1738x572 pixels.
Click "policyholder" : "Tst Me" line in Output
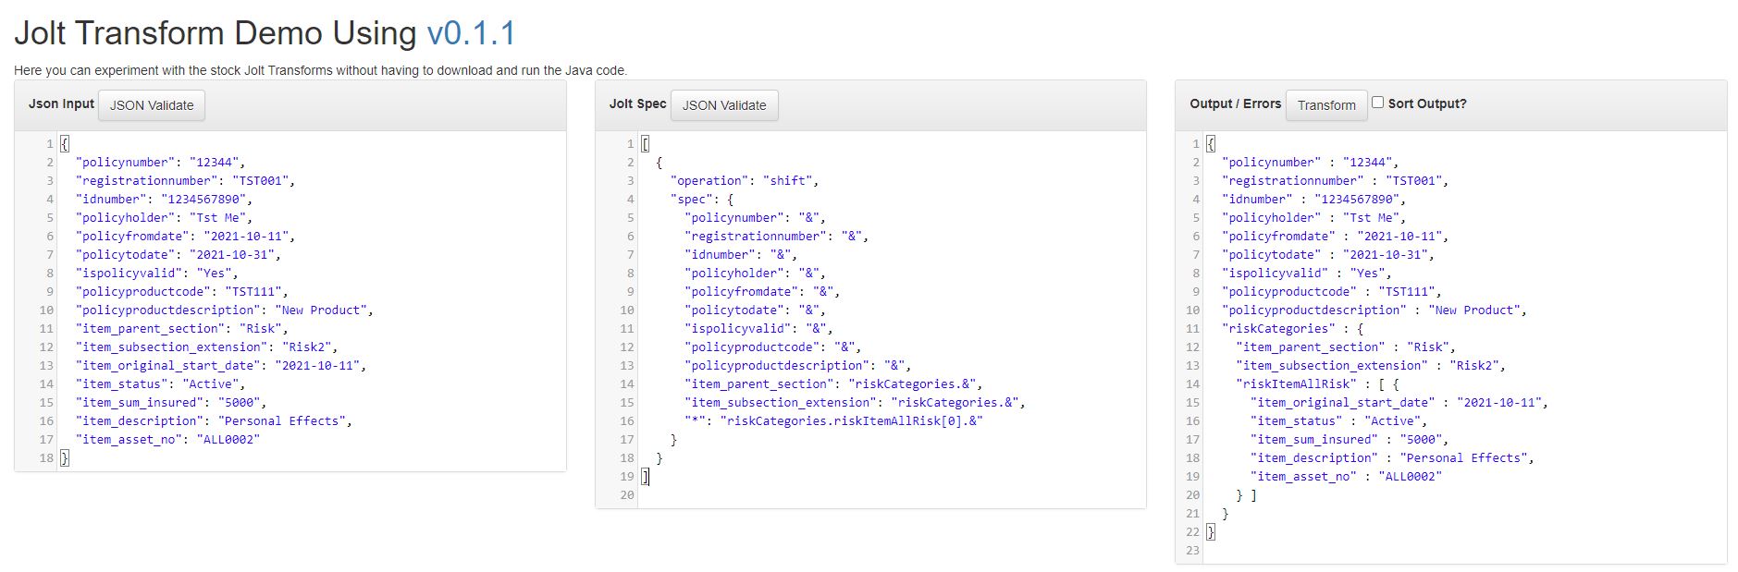click(1313, 218)
